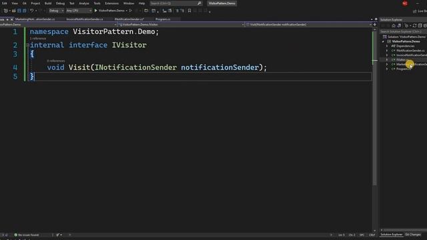Click the Open File toolbar icon
The height and width of the screenshot is (240, 427).
pyautogui.click(x=13, y=11)
